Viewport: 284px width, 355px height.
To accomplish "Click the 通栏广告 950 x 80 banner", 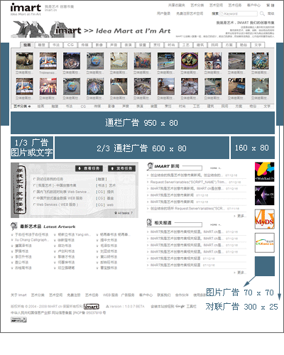I will pyautogui.click(x=143, y=123).
